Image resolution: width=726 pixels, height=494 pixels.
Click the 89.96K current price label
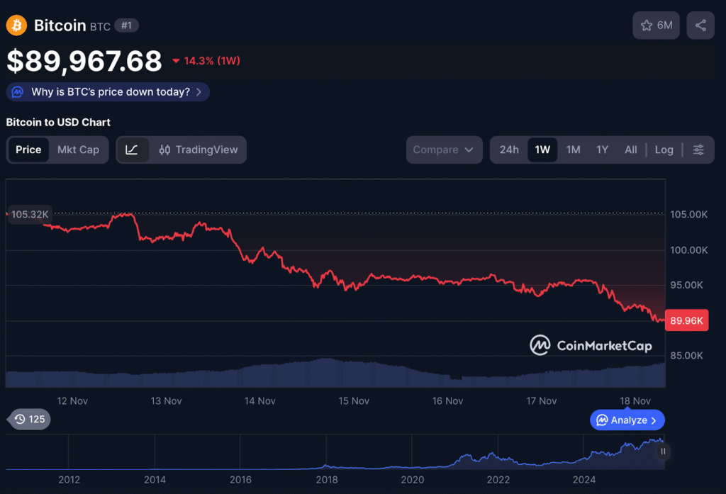[686, 321]
